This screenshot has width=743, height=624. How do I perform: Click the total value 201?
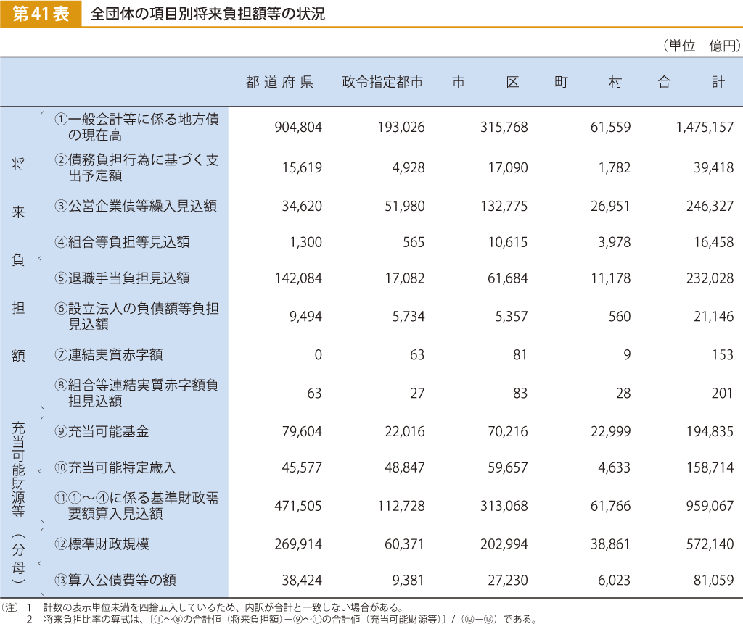(722, 393)
